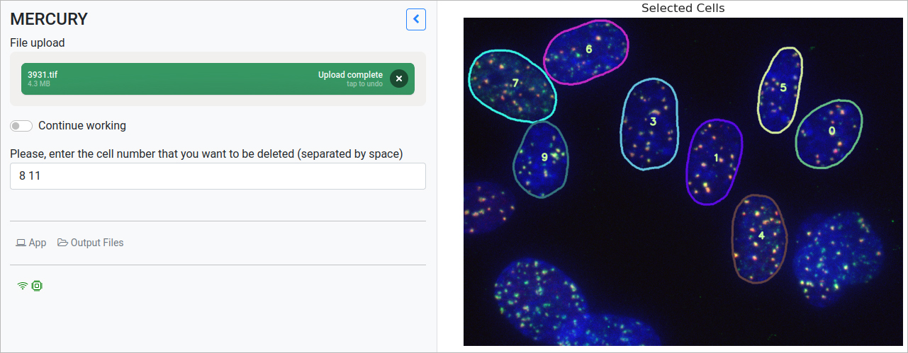Switch to the Output Files tab
This screenshot has height=353, width=908.
coord(91,243)
